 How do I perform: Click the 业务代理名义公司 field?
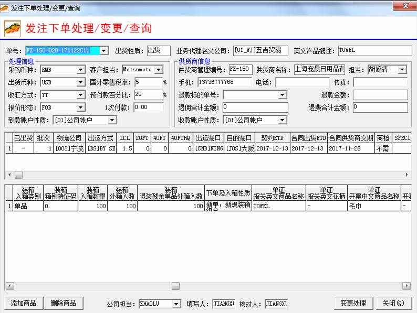pos(260,50)
